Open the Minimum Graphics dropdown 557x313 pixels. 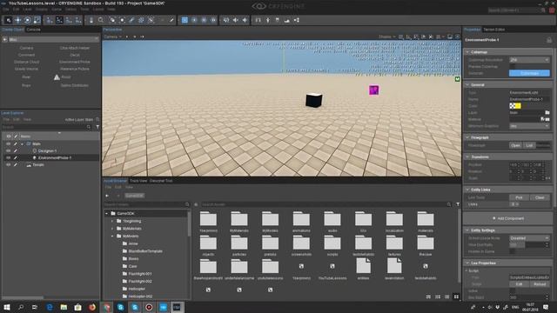529,126
